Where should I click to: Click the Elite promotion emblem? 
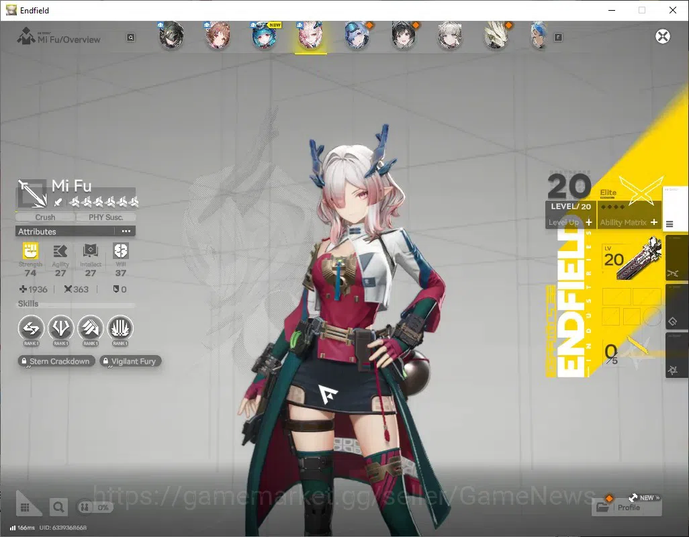[641, 190]
